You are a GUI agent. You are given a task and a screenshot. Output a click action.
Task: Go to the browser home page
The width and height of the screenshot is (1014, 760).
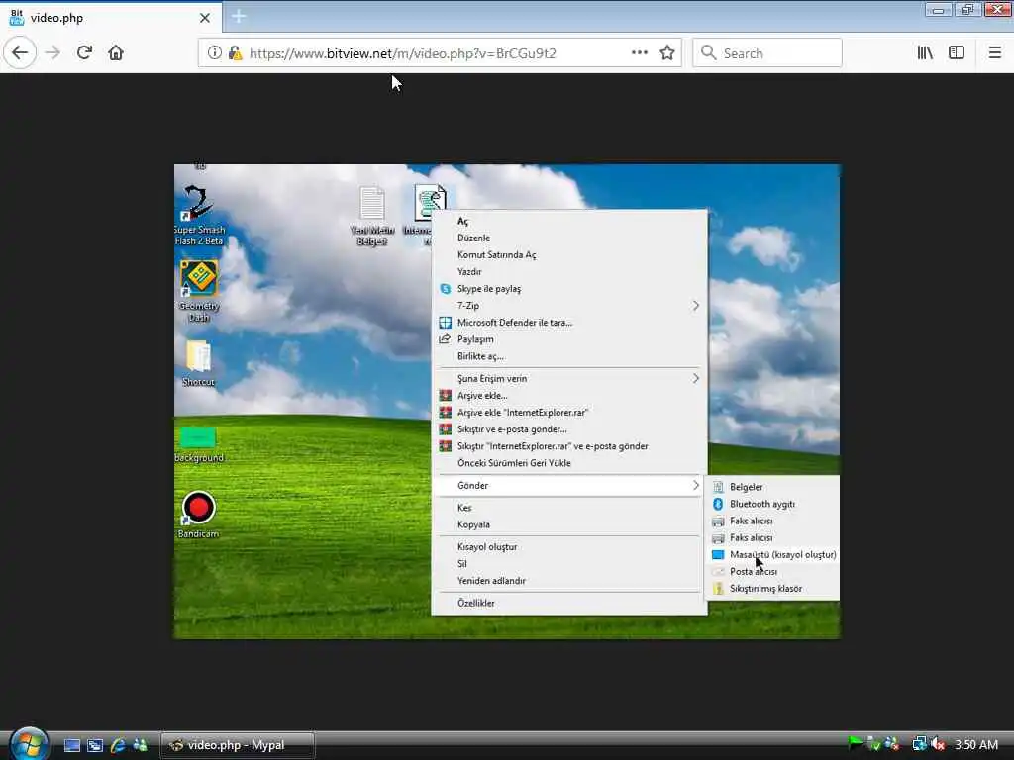click(116, 53)
